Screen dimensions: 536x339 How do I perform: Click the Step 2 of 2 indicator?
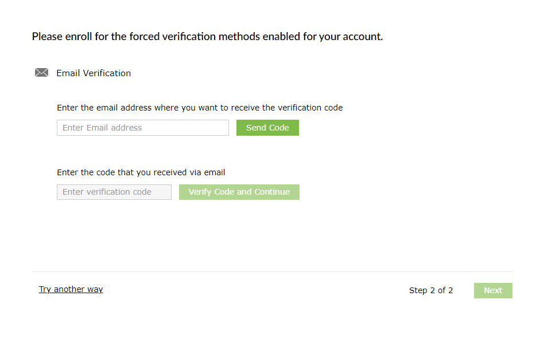[x=431, y=290]
